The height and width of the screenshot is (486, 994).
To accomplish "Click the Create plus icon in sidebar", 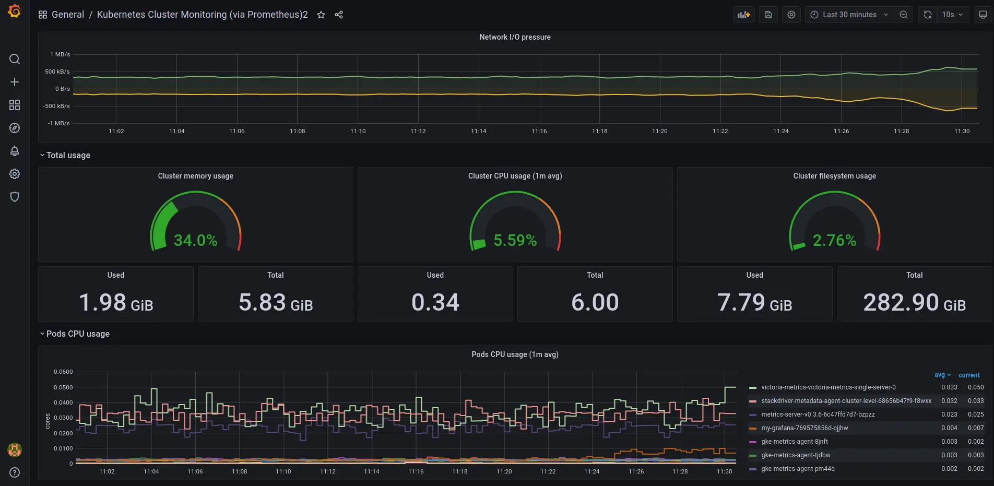I will click(x=15, y=82).
